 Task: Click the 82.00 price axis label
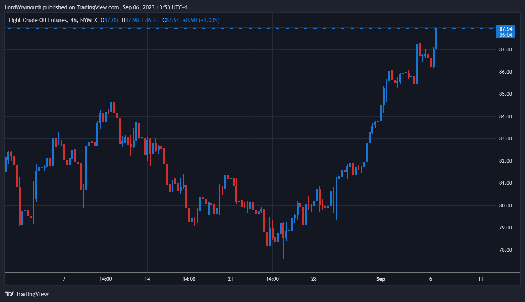coord(506,161)
